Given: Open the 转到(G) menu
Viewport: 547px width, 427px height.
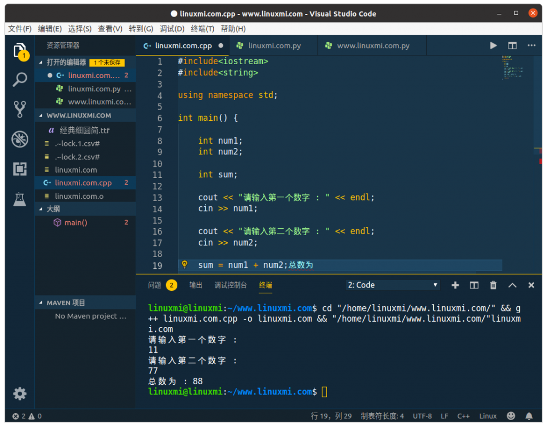Looking at the screenshot, I should 140,29.
